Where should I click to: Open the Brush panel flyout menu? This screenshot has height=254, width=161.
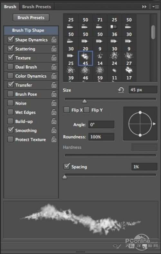(x=156, y=7)
